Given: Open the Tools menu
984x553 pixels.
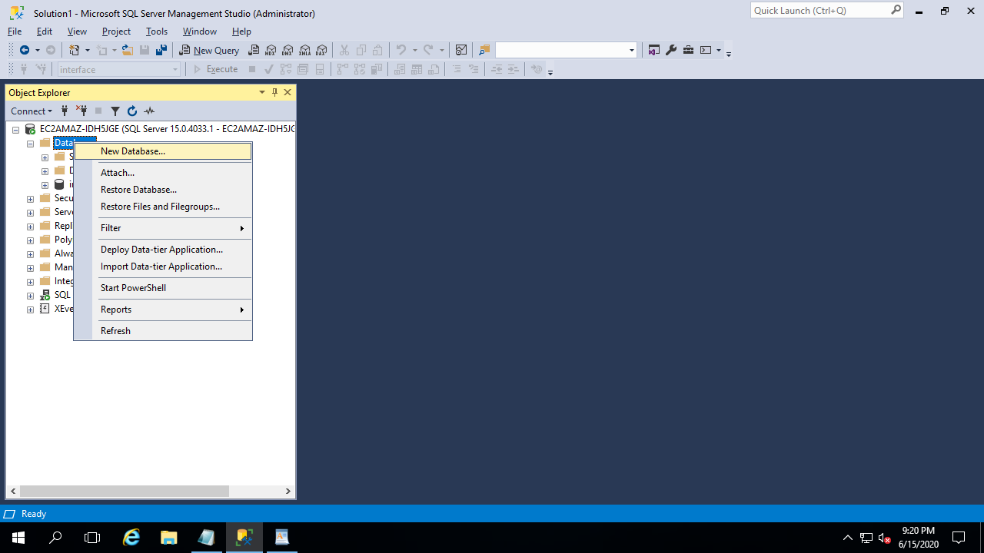Looking at the screenshot, I should [x=157, y=31].
